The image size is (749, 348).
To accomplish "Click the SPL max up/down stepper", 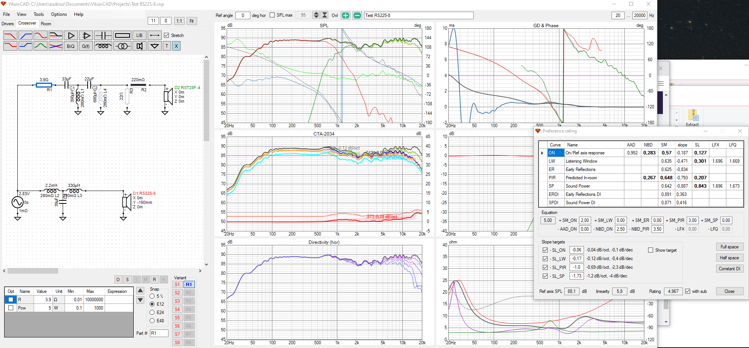I will coord(317,15).
